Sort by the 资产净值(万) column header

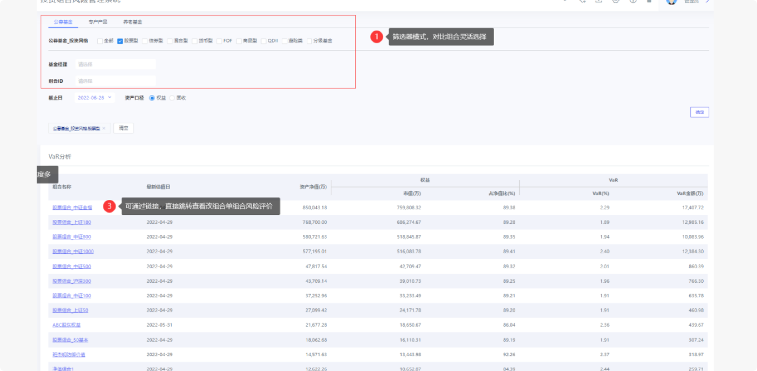[x=313, y=187]
